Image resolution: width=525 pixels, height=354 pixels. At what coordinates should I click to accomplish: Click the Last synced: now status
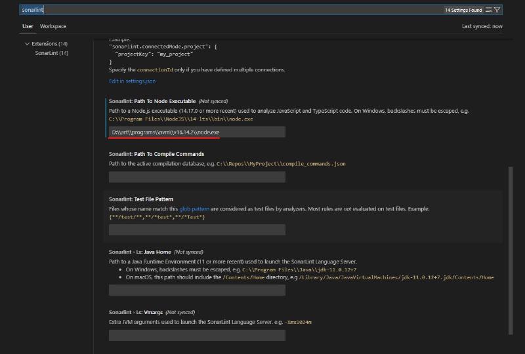click(x=482, y=26)
